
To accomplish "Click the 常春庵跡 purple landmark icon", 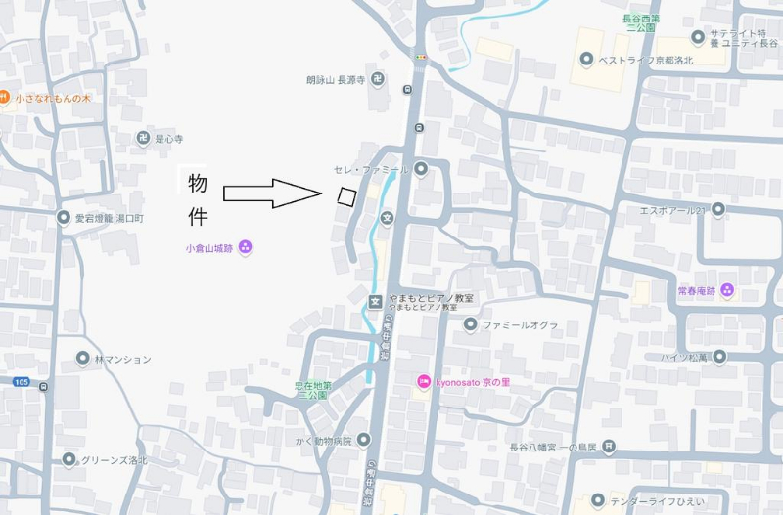I will tap(727, 290).
